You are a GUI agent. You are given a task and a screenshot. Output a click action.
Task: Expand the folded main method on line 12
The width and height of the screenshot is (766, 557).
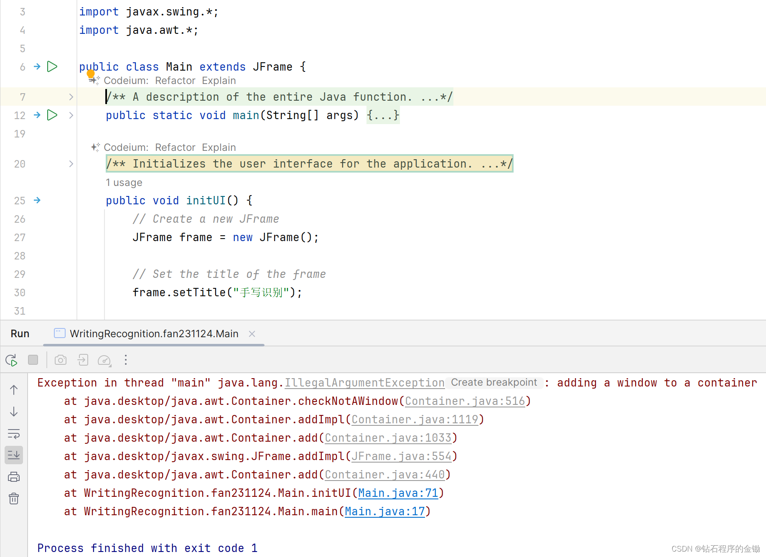71,115
